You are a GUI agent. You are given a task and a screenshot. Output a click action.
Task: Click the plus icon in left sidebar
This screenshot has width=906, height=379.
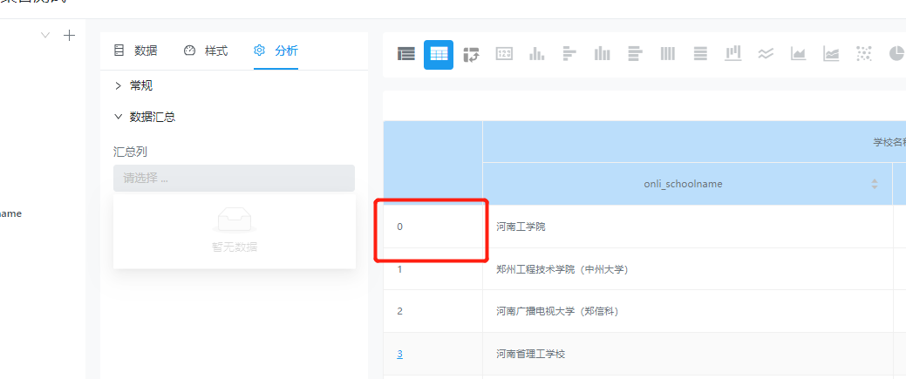(x=70, y=35)
